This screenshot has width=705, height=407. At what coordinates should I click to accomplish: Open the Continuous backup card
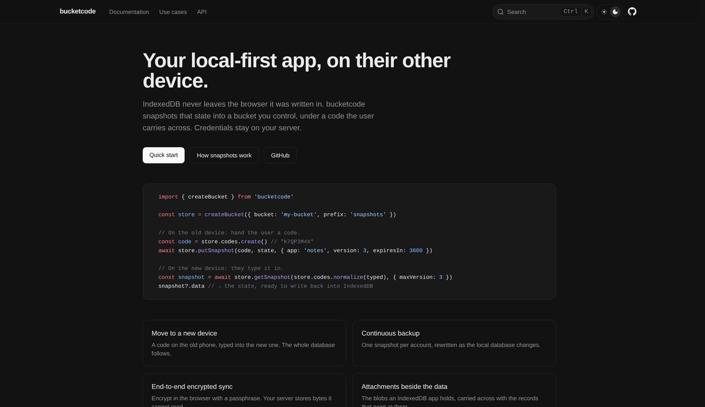coord(454,343)
